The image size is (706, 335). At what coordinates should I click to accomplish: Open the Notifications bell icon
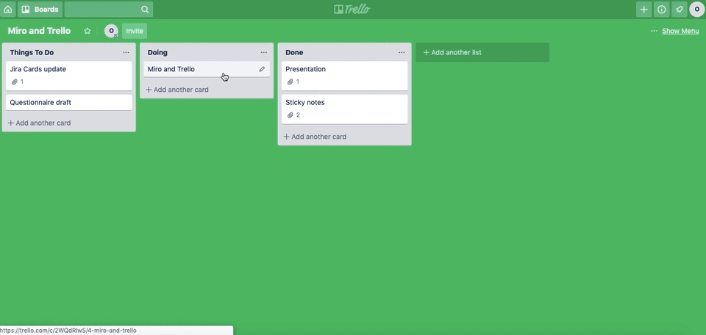[x=679, y=10]
